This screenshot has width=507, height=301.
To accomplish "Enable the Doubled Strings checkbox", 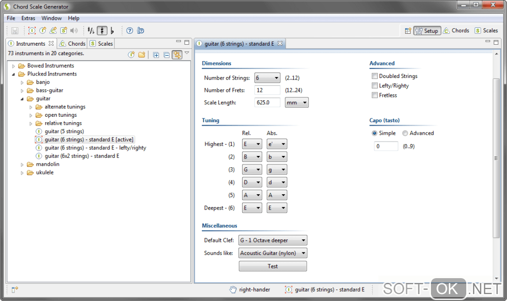I will [x=375, y=76].
